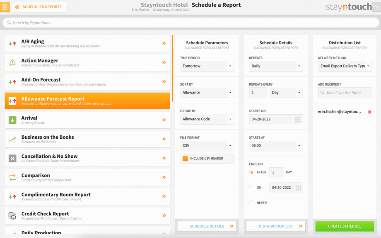Select the On date radio button

click(251, 188)
